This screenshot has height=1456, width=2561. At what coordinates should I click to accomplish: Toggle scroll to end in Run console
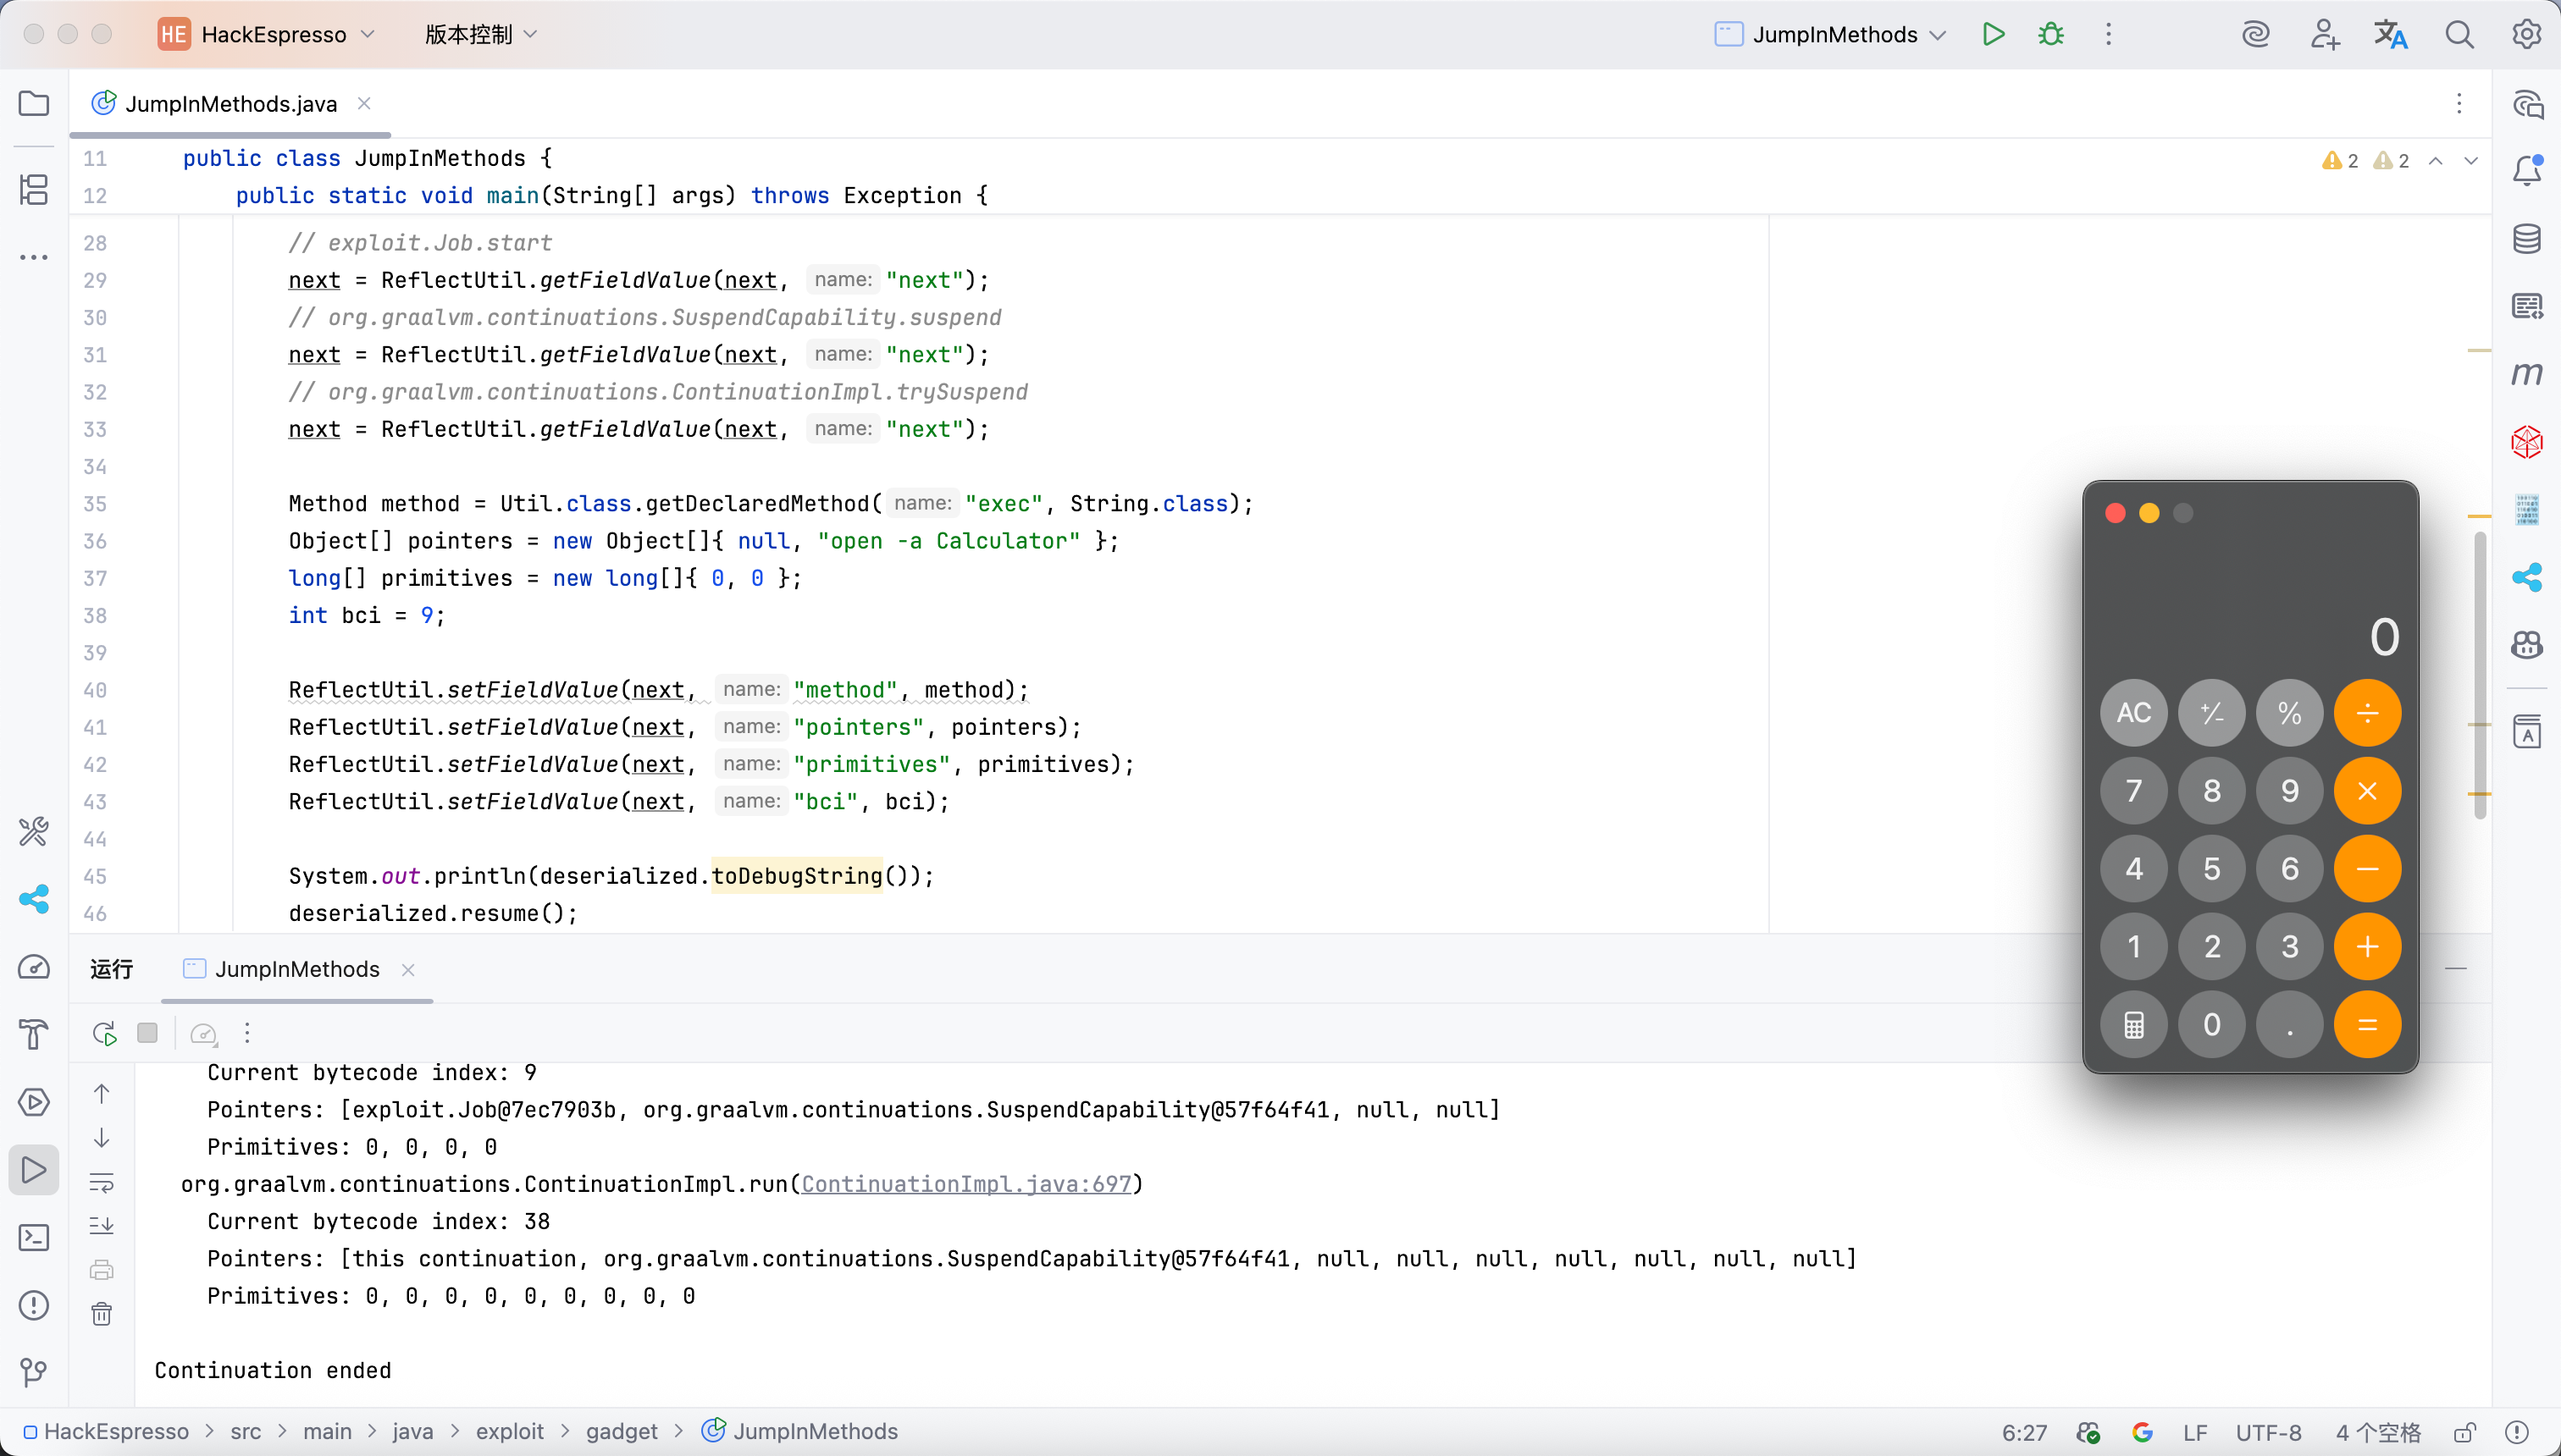tap(102, 1226)
